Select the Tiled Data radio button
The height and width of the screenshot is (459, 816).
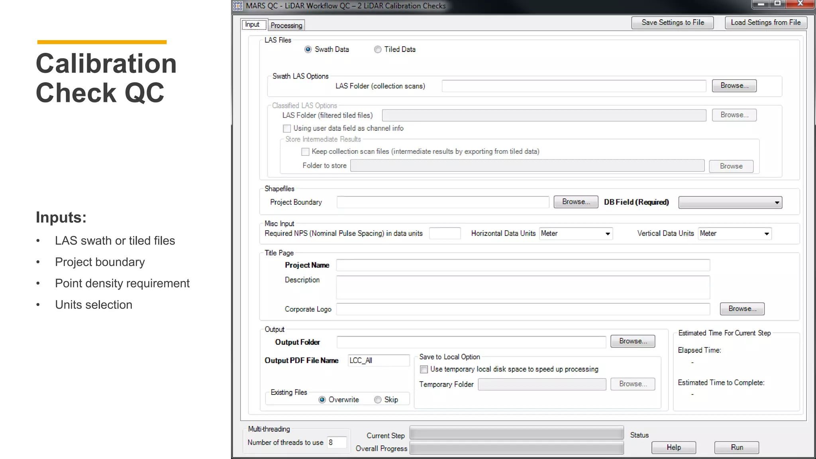(x=377, y=49)
